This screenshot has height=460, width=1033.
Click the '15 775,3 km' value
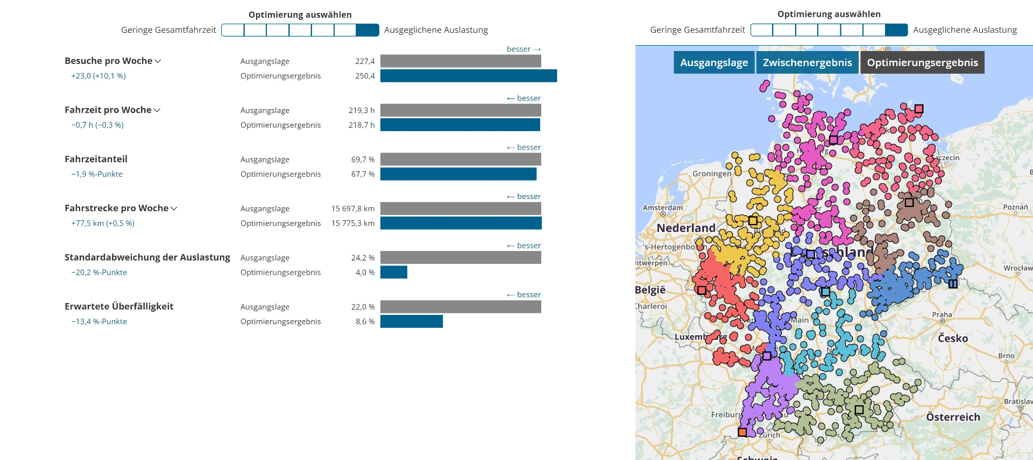click(353, 223)
